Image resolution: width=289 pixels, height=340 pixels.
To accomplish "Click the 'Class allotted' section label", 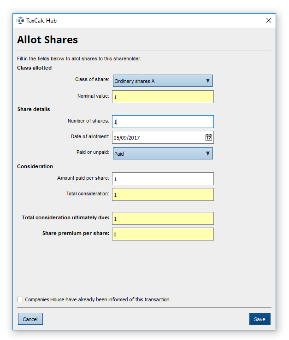I will tap(35, 68).
